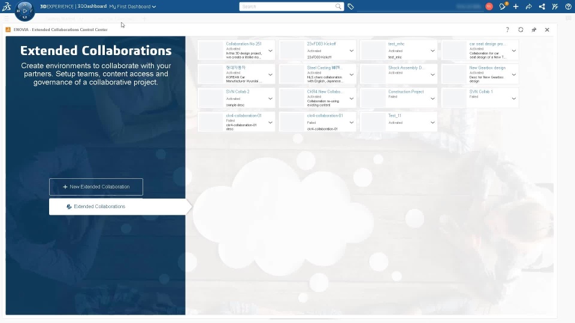Open the CKR4 New Collabo... title link

[325, 92]
